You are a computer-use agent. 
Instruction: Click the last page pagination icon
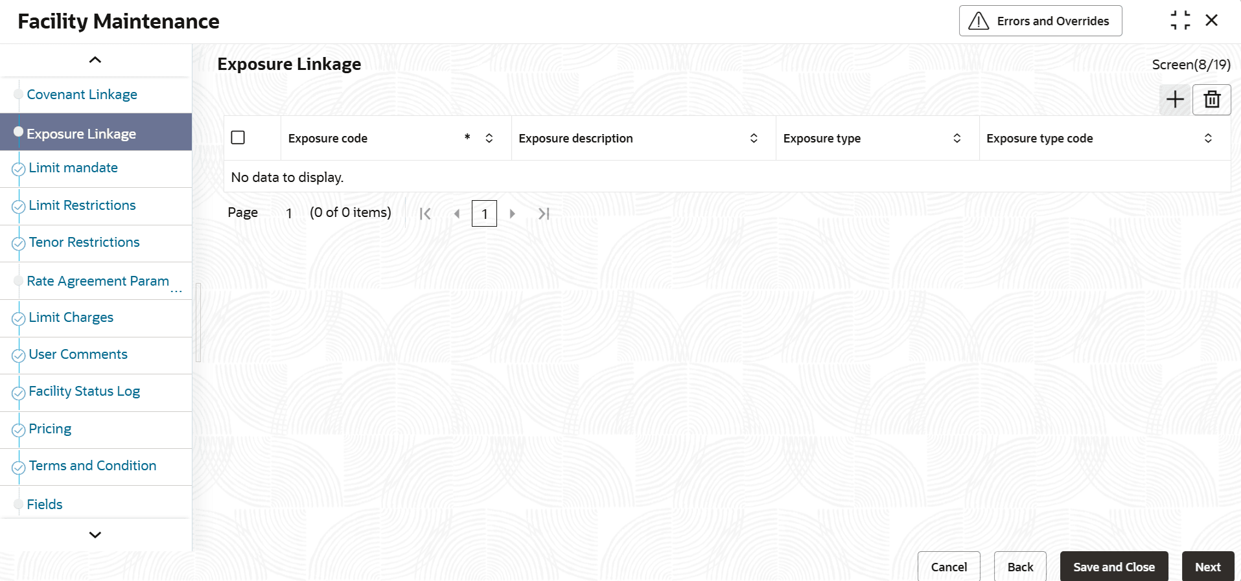(x=544, y=214)
